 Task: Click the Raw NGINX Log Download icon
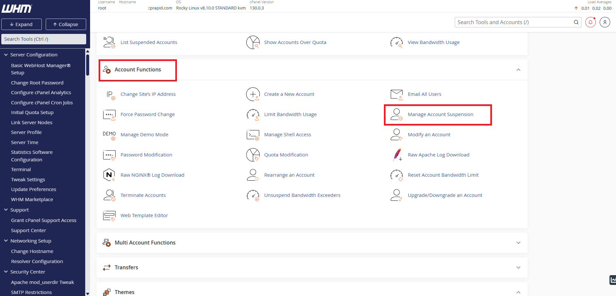click(x=109, y=175)
